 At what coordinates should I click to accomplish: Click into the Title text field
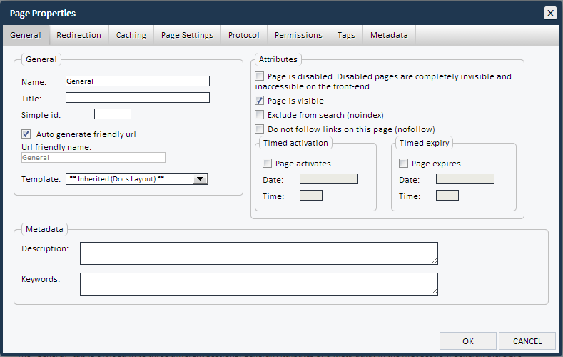pyautogui.click(x=137, y=98)
